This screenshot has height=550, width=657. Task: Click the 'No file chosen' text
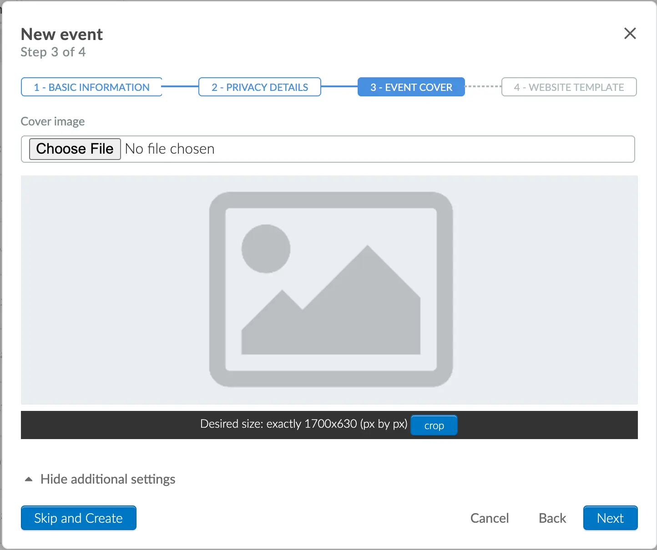[x=170, y=149]
